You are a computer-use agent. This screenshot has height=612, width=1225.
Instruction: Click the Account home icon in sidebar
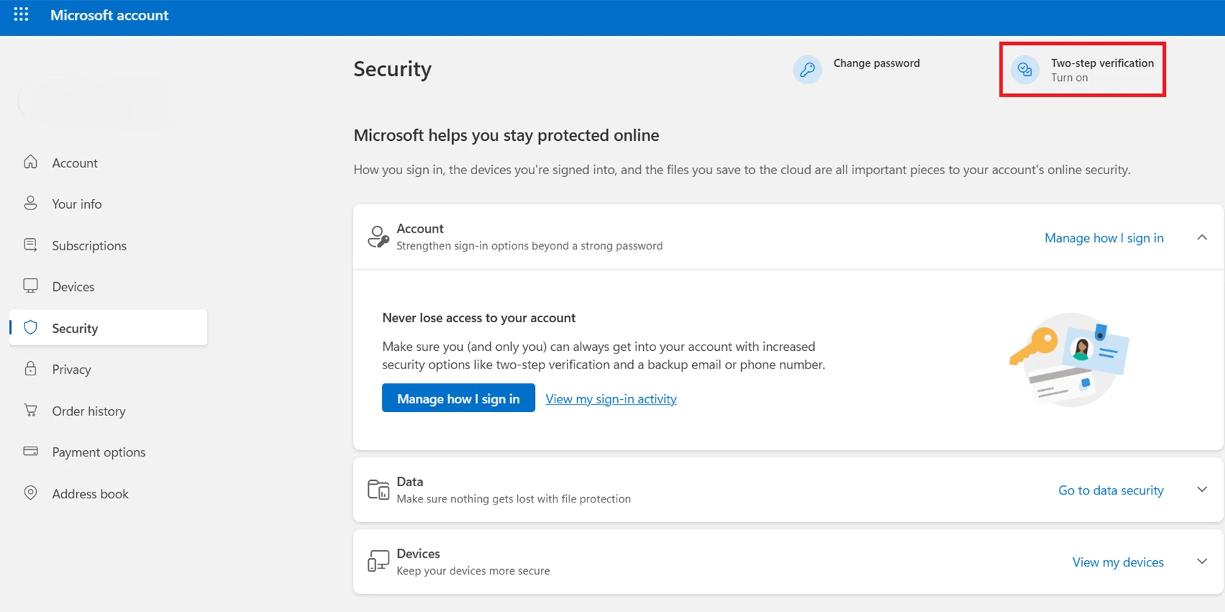click(x=31, y=163)
